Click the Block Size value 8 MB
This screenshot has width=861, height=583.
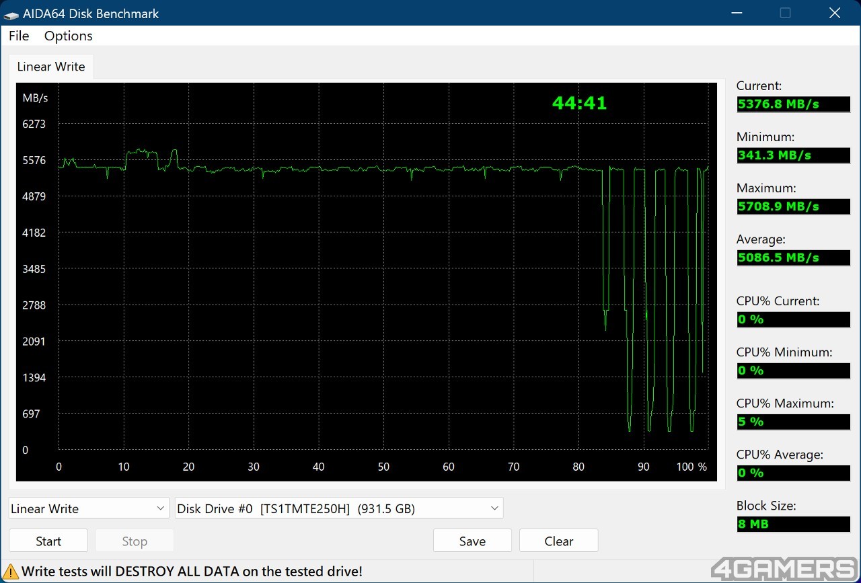793,524
